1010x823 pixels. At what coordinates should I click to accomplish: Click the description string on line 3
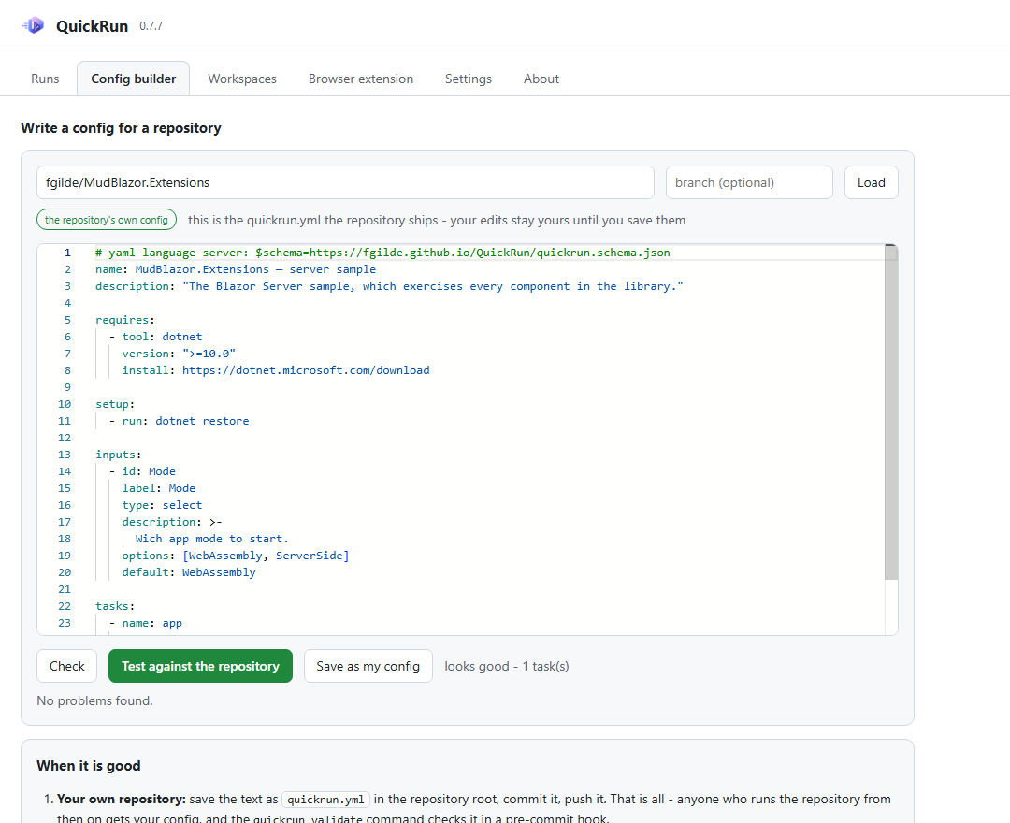(433, 286)
